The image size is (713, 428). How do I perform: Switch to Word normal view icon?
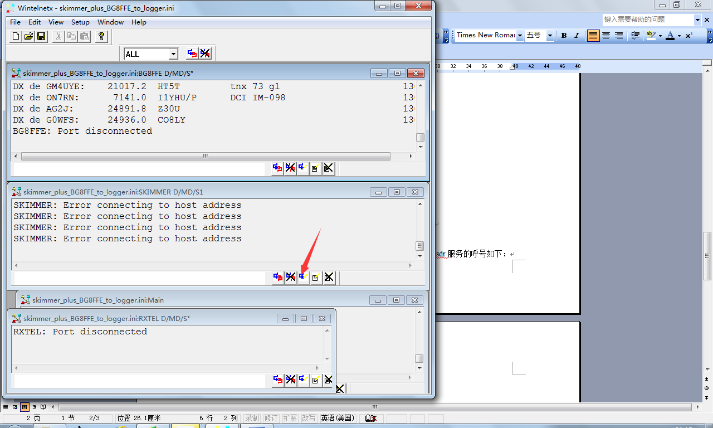(6, 407)
